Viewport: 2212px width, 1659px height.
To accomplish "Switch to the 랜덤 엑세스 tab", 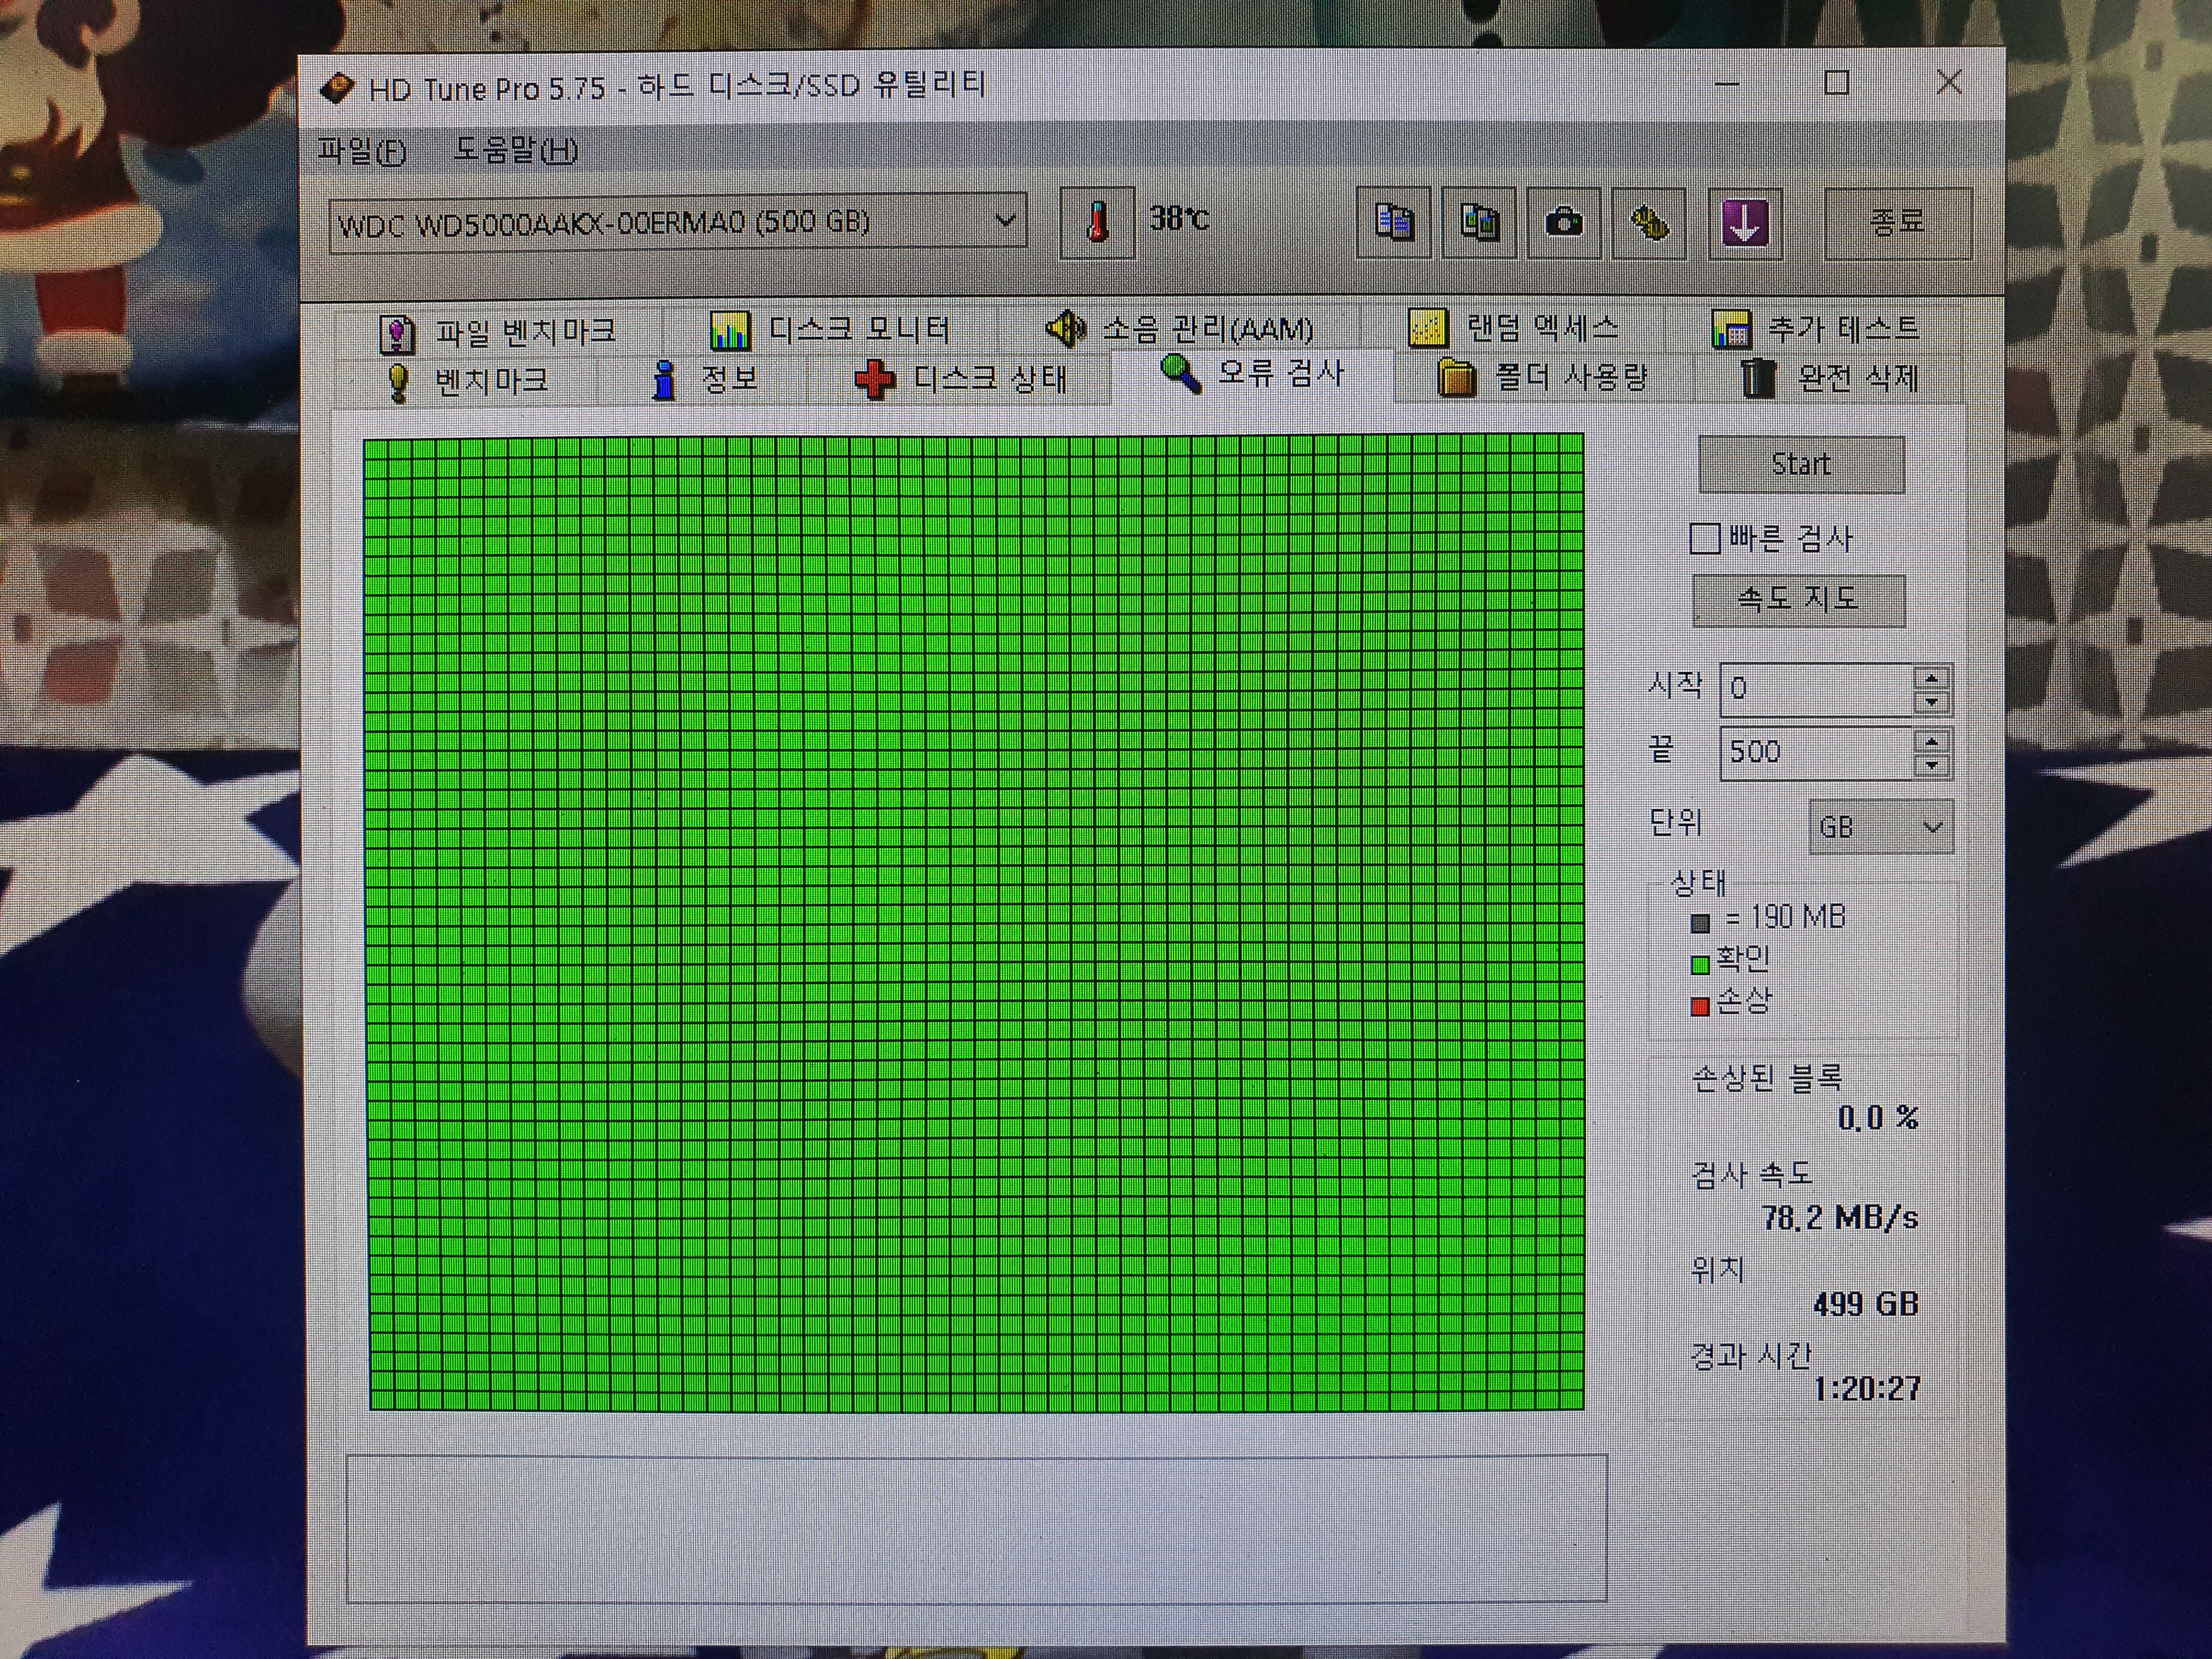I will click(x=1513, y=327).
